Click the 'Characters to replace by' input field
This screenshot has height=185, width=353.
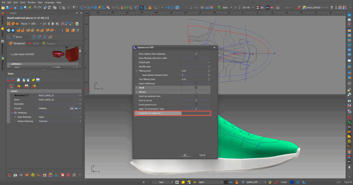click(x=195, y=113)
